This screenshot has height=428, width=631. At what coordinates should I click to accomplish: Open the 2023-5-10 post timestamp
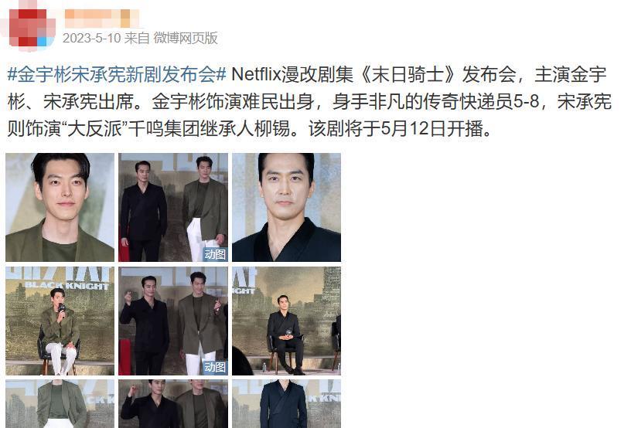(x=92, y=38)
